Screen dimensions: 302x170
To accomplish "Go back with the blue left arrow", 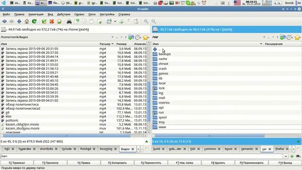I will click(4, 21).
